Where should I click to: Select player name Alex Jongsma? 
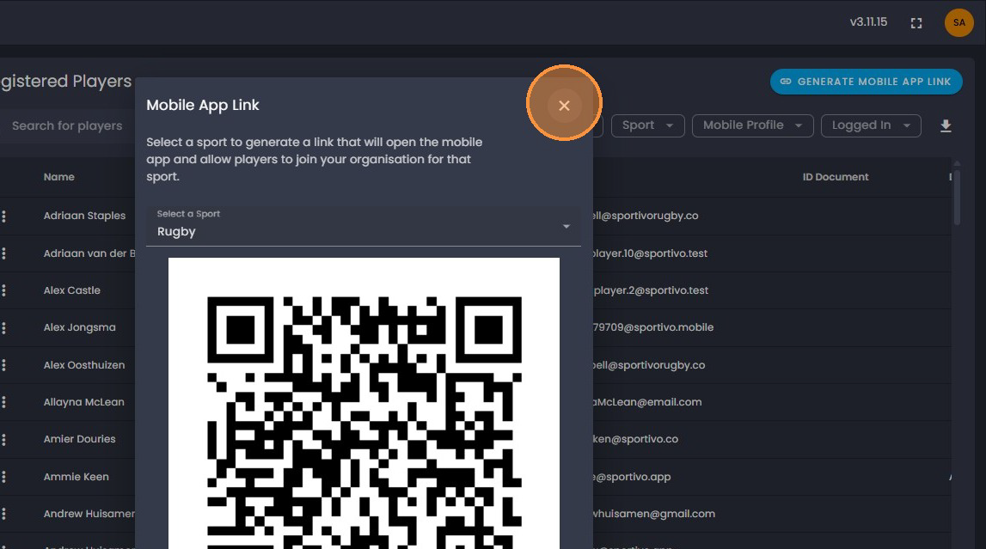(x=79, y=327)
